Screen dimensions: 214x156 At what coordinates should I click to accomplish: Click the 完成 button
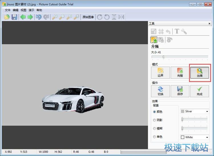click(x=199, y=91)
